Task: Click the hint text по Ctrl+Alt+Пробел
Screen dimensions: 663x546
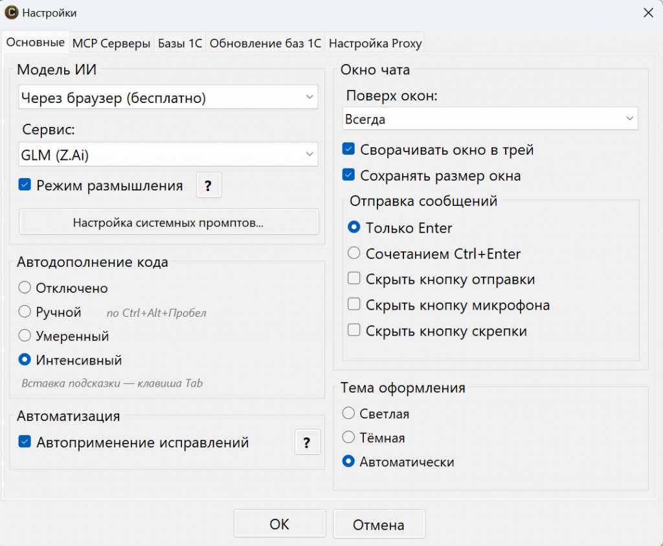Action: coord(157,313)
